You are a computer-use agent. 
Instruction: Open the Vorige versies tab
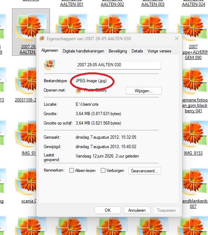tap(159, 51)
